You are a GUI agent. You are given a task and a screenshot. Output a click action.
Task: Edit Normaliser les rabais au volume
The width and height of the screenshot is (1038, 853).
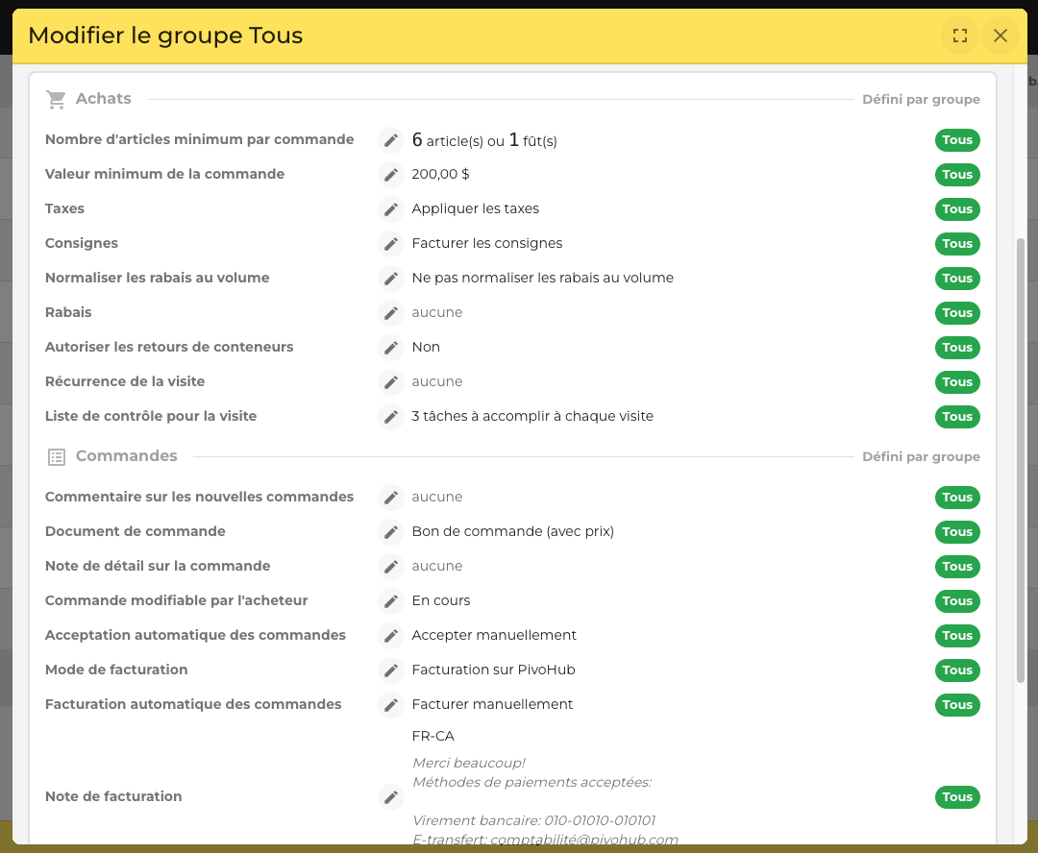(x=390, y=278)
